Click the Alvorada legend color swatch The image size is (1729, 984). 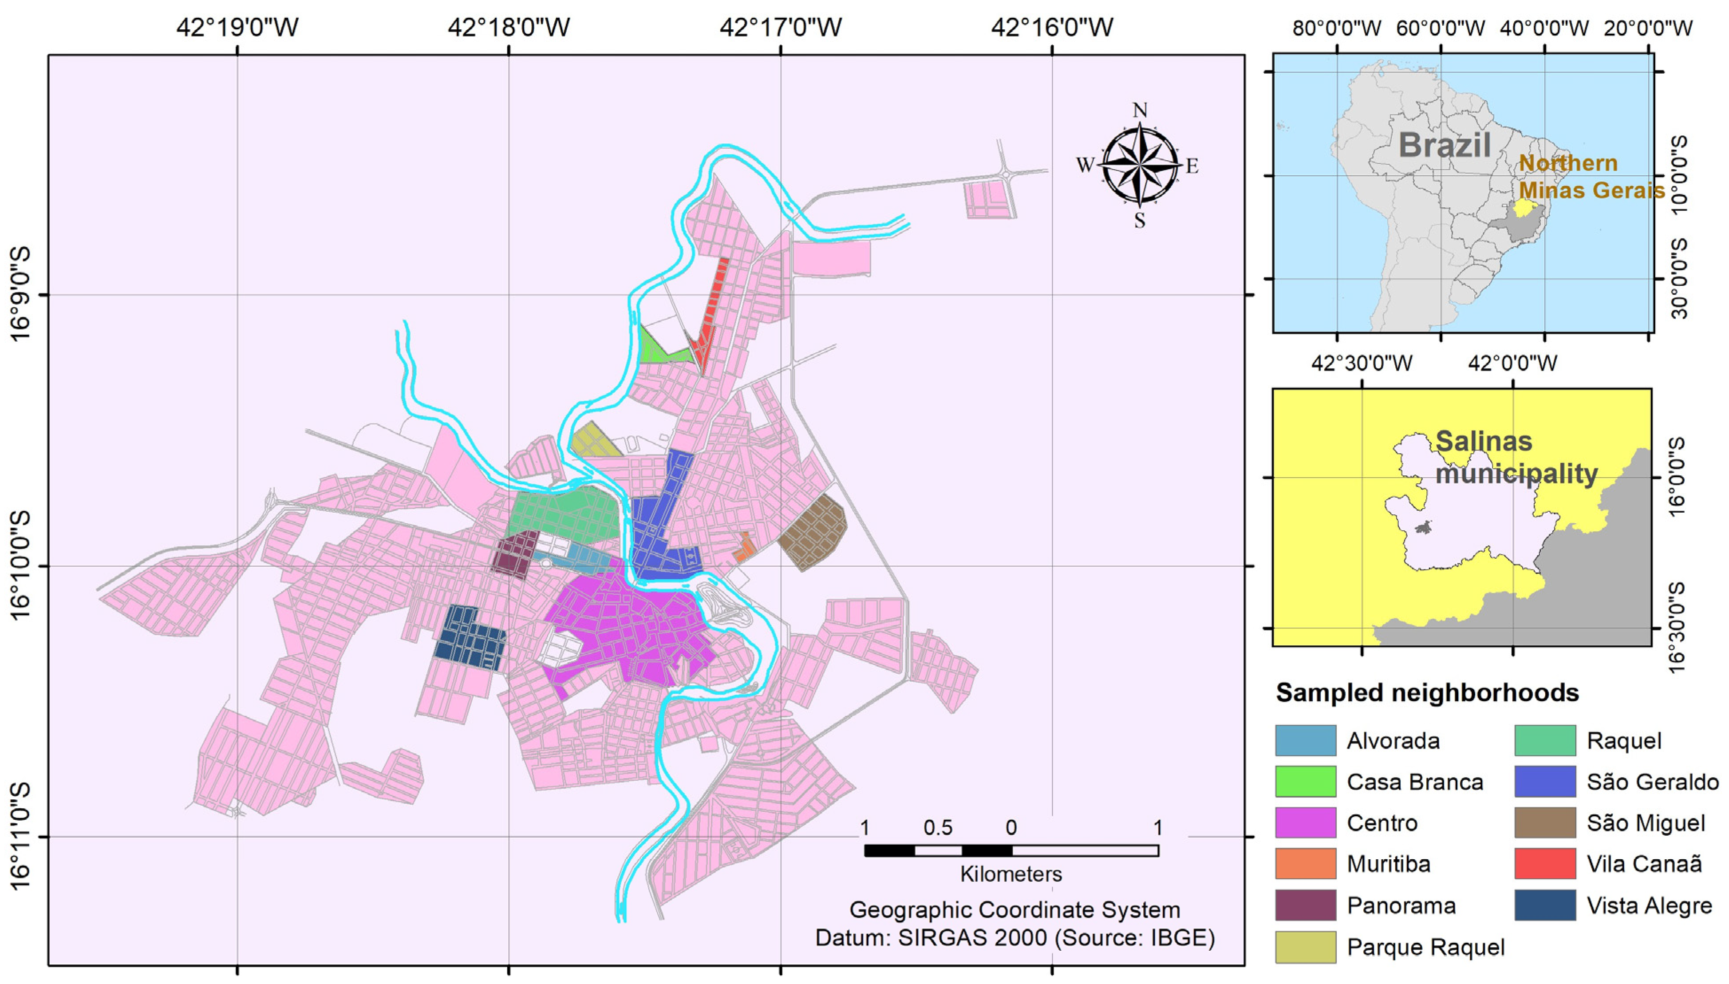coord(1305,741)
